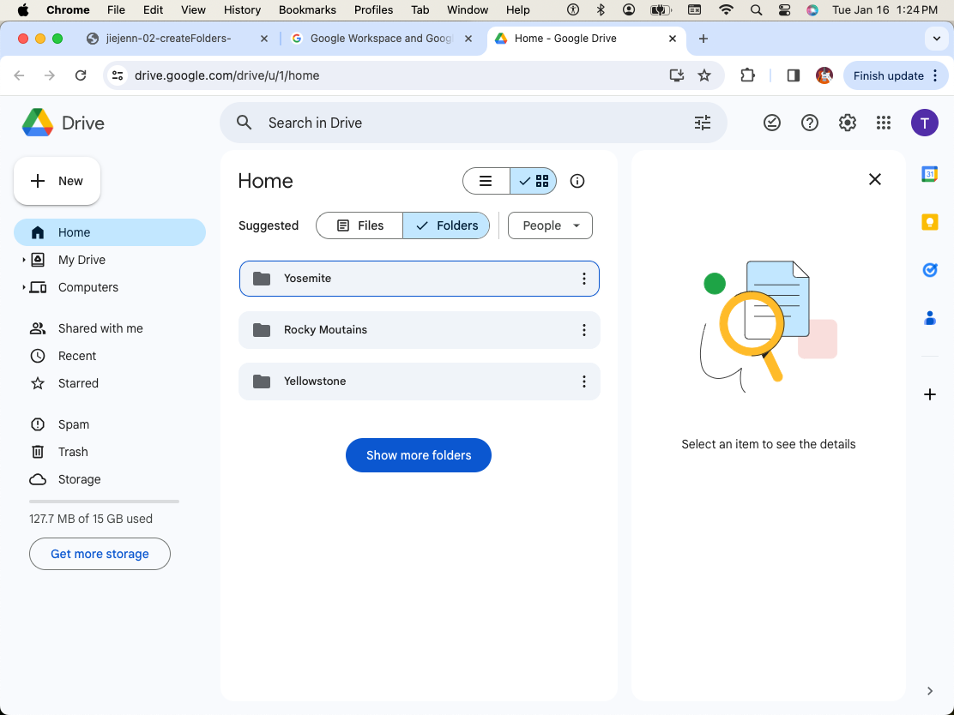Click Show more folders button
This screenshot has height=715, width=954.
pyautogui.click(x=419, y=455)
